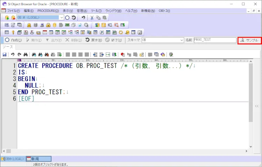Open the ツール(T) menu
262x167 pixels.
(x=96, y=11)
